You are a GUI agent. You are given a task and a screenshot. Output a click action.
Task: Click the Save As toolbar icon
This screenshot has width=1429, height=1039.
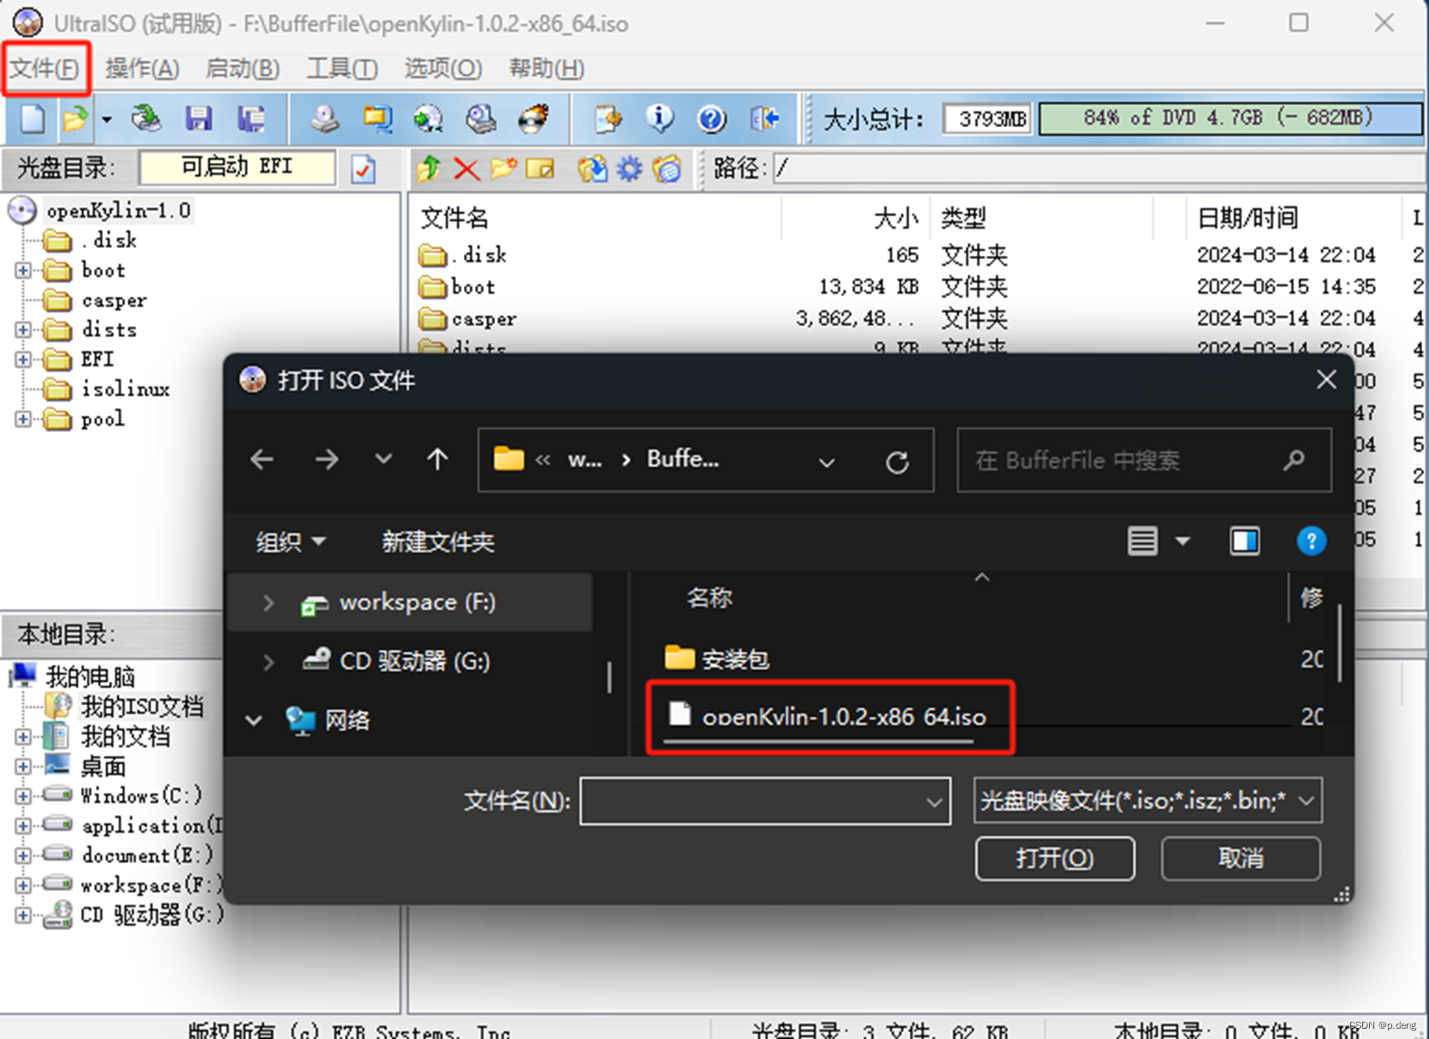pos(250,118)
